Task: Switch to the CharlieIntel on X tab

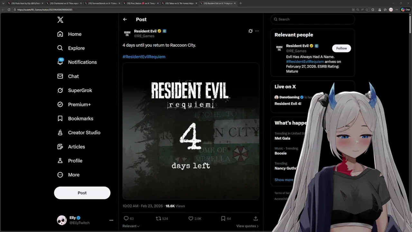Action: pyautogui.click(x=63, y=3)
